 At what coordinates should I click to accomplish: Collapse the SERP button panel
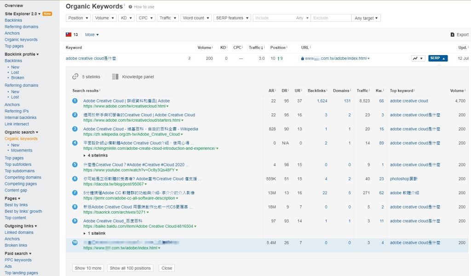pyautogui.click(x=438, y=58)
